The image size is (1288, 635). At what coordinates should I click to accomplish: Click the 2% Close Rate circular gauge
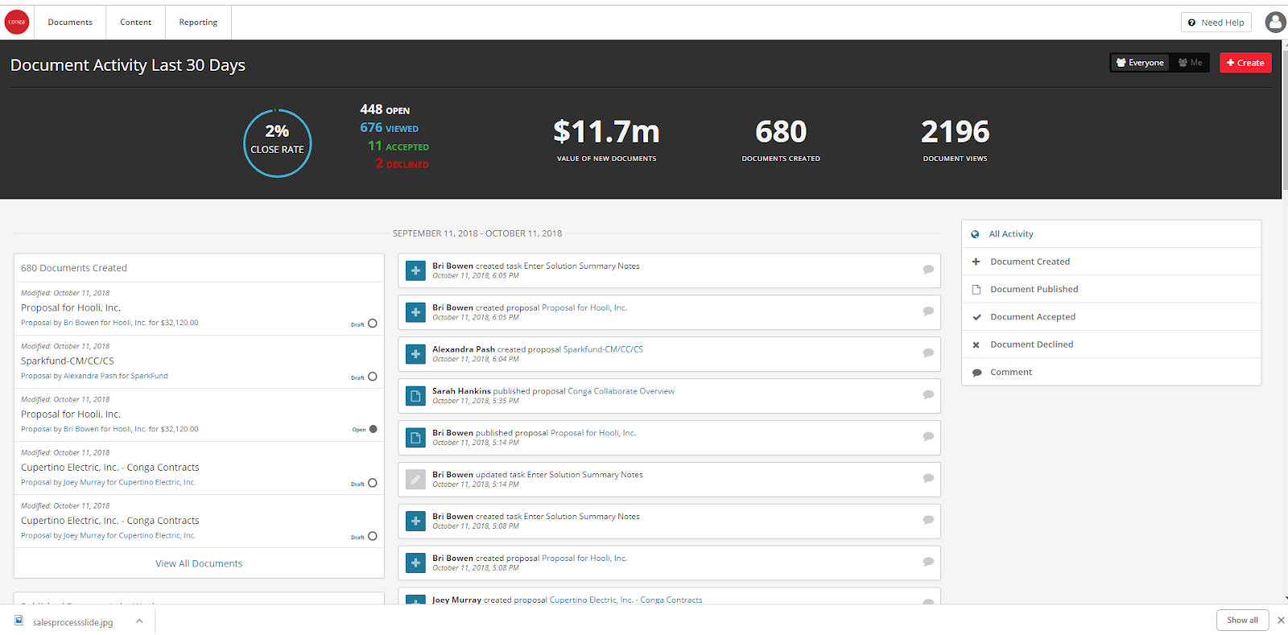coord(277,143)
